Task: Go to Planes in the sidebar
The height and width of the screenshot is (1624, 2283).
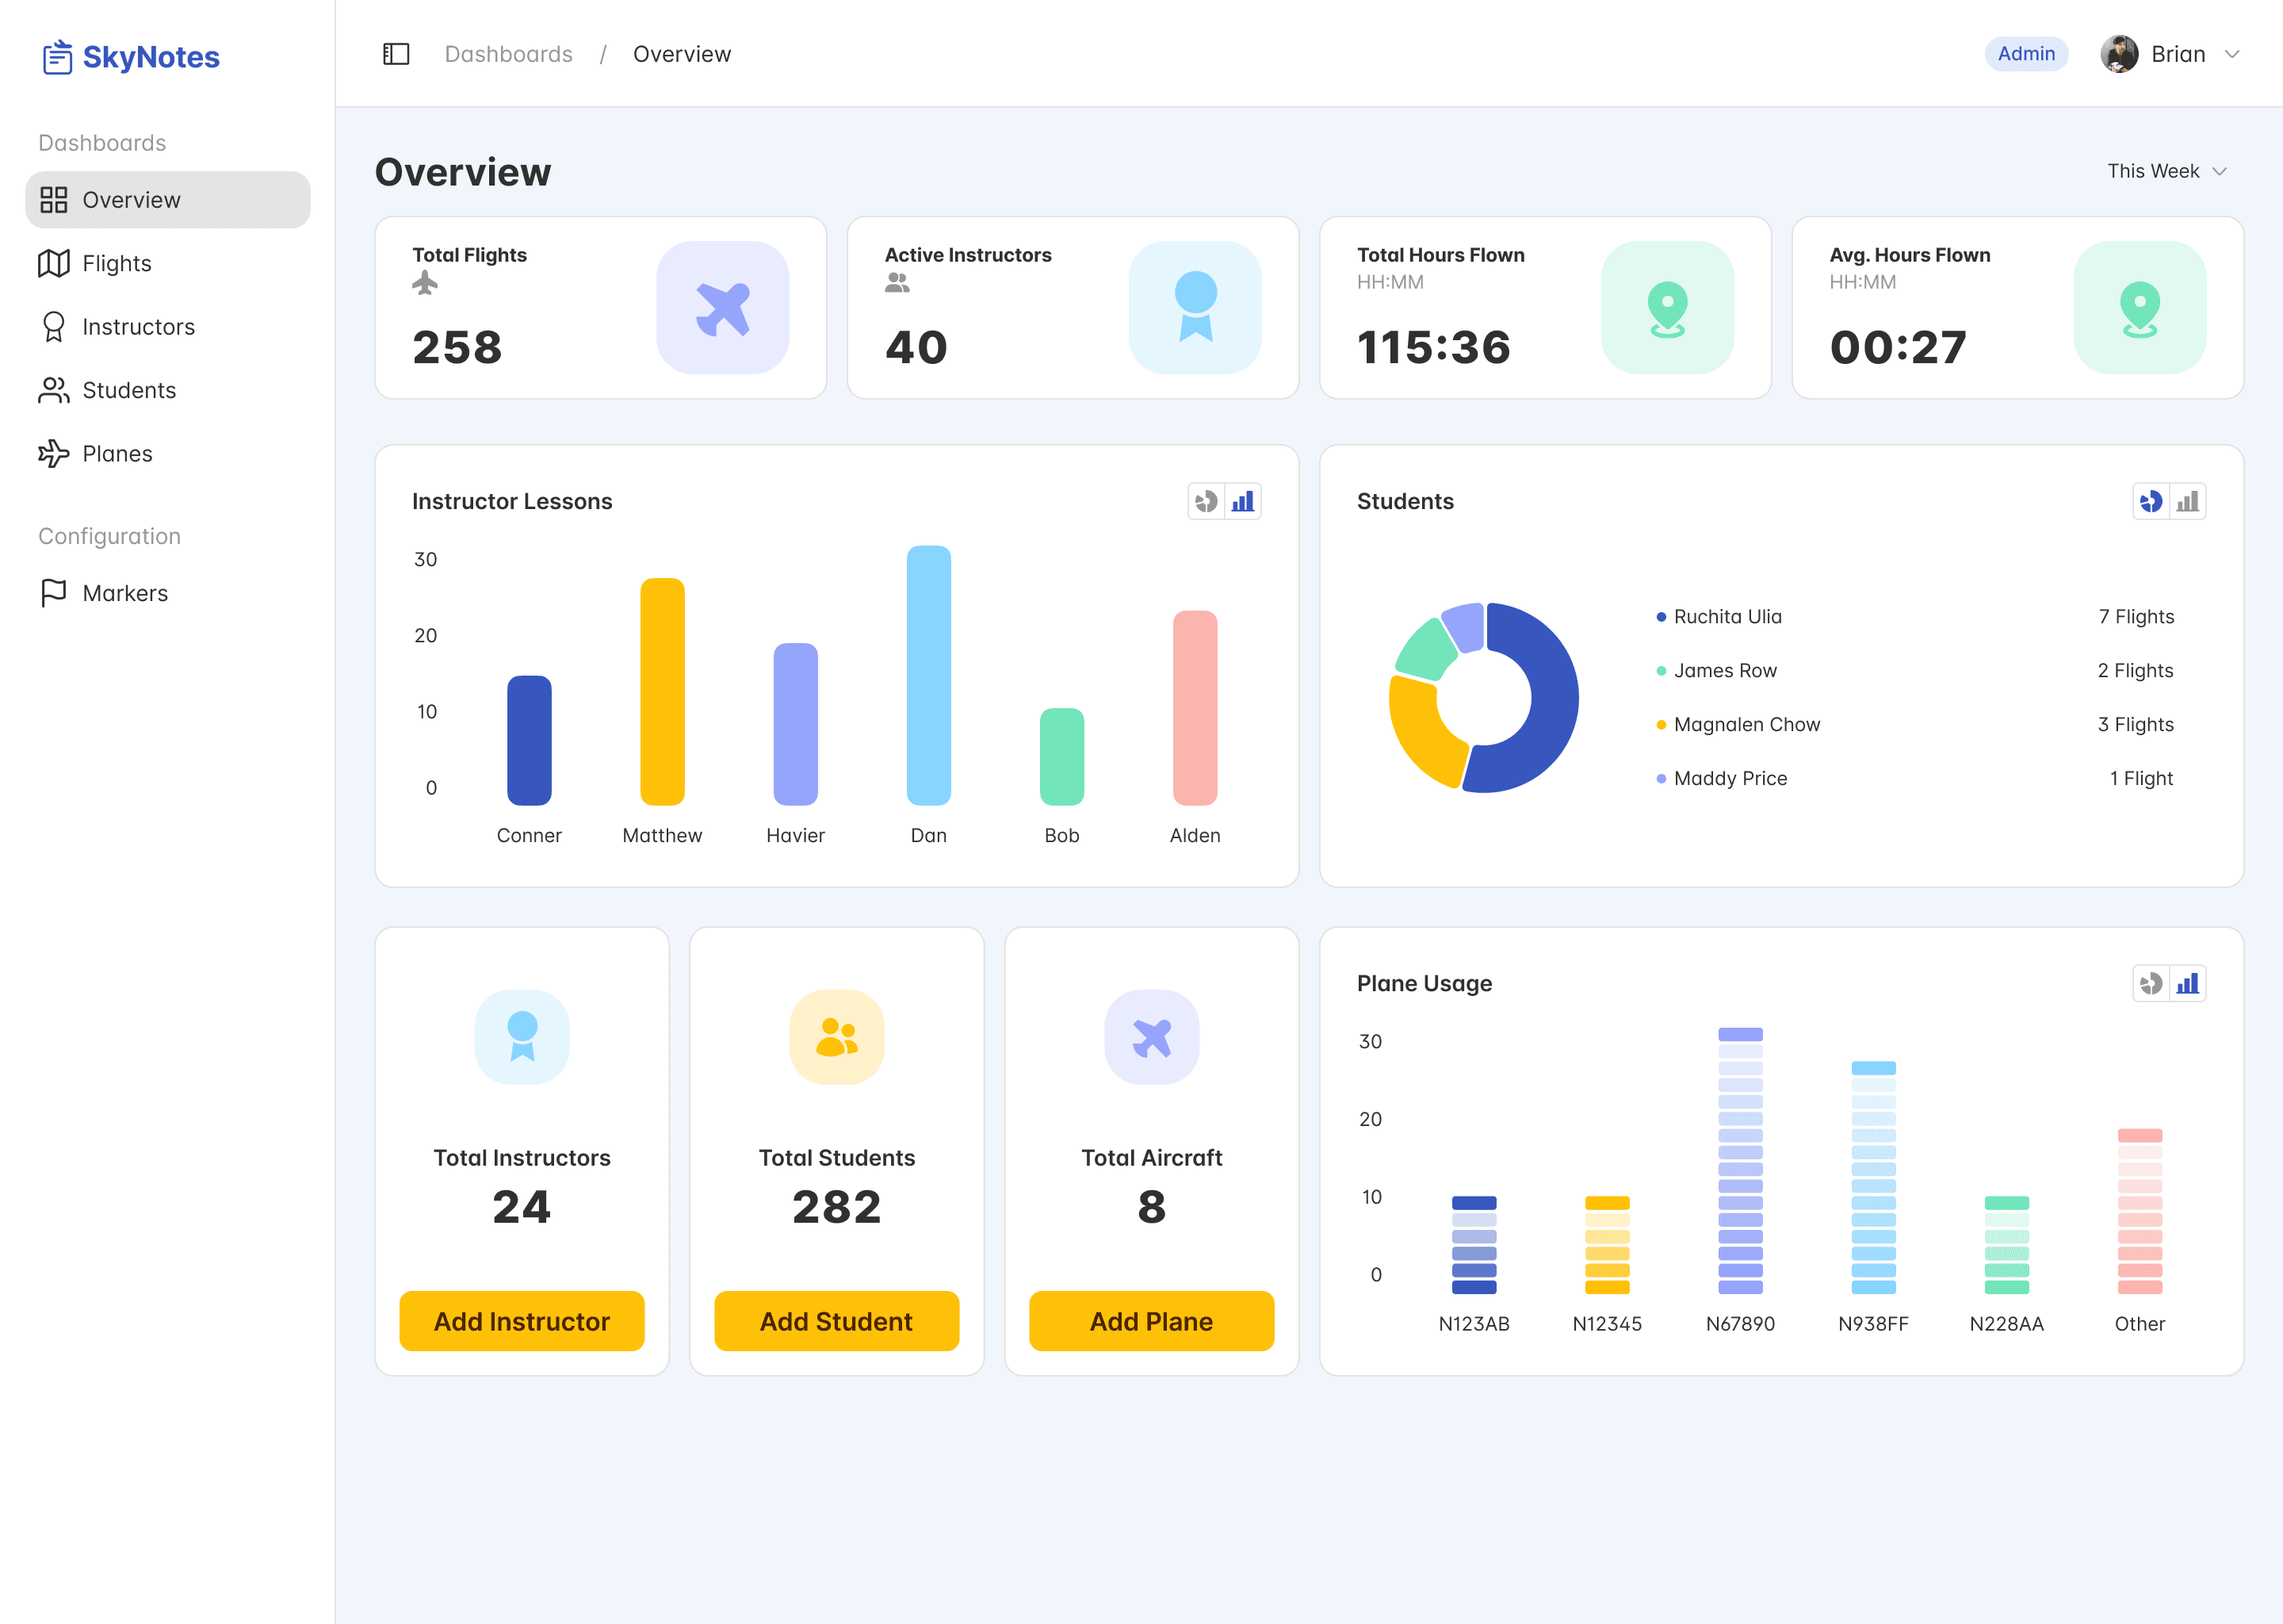Action: click(x=168, y=454)
